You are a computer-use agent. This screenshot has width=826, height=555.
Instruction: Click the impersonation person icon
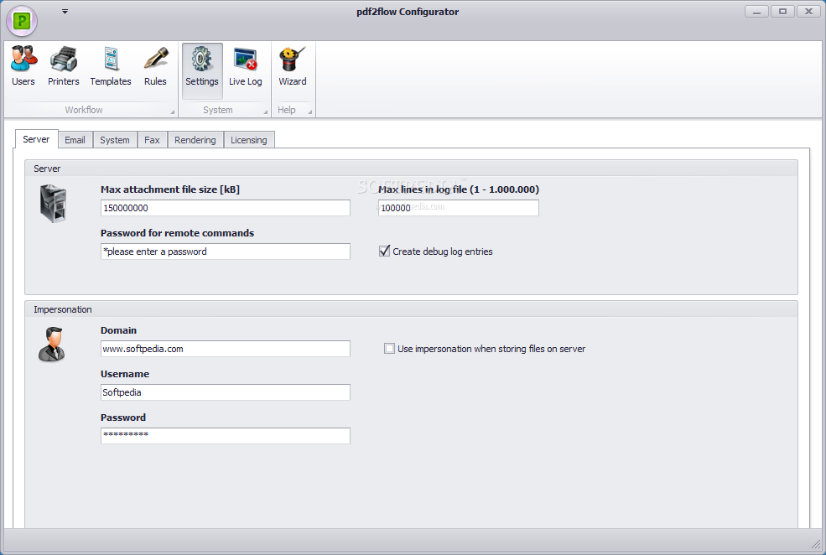coord(52,345)
